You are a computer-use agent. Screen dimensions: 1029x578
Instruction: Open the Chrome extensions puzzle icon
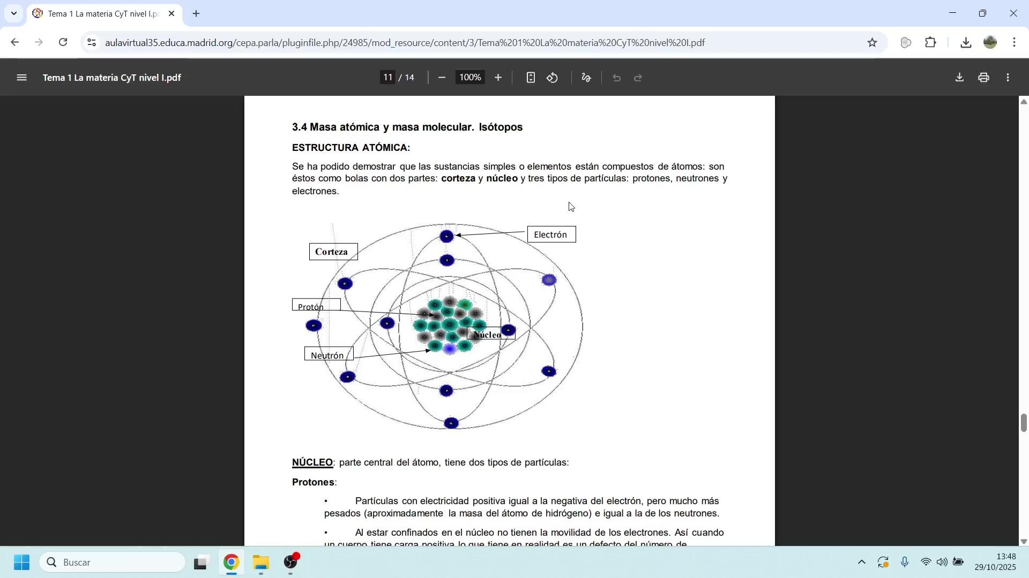click(931, 43)
